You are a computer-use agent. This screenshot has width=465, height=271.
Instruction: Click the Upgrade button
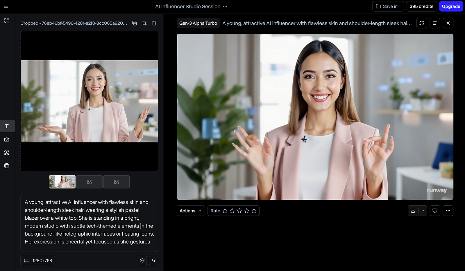[451, 6]
